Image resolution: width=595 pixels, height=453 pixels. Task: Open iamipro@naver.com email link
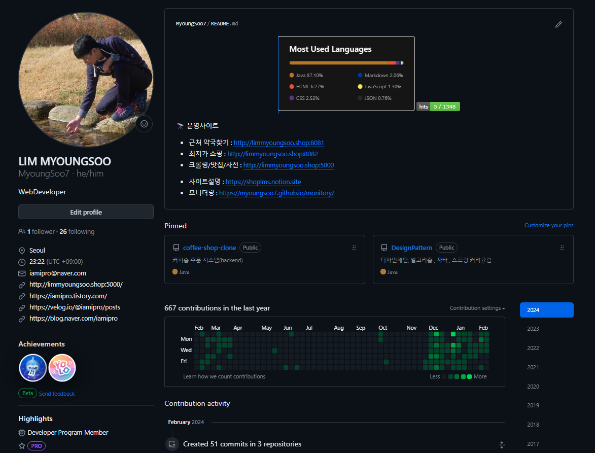(58, 273)
